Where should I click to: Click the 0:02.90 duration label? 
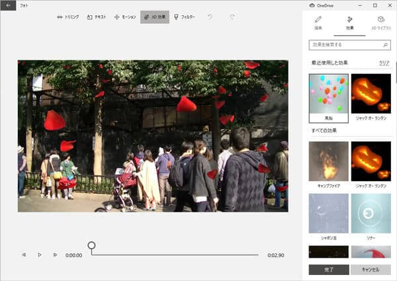pyautogui.click(x=276, y=255)
